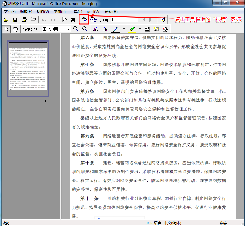Go to the previous page arrow
This screenshot has height=226, width=245.
click(144, 20)
